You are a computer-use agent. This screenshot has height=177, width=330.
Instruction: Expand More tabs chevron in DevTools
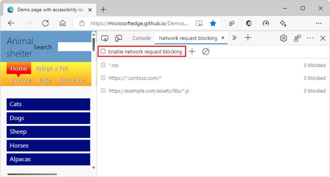click(234, 38)
